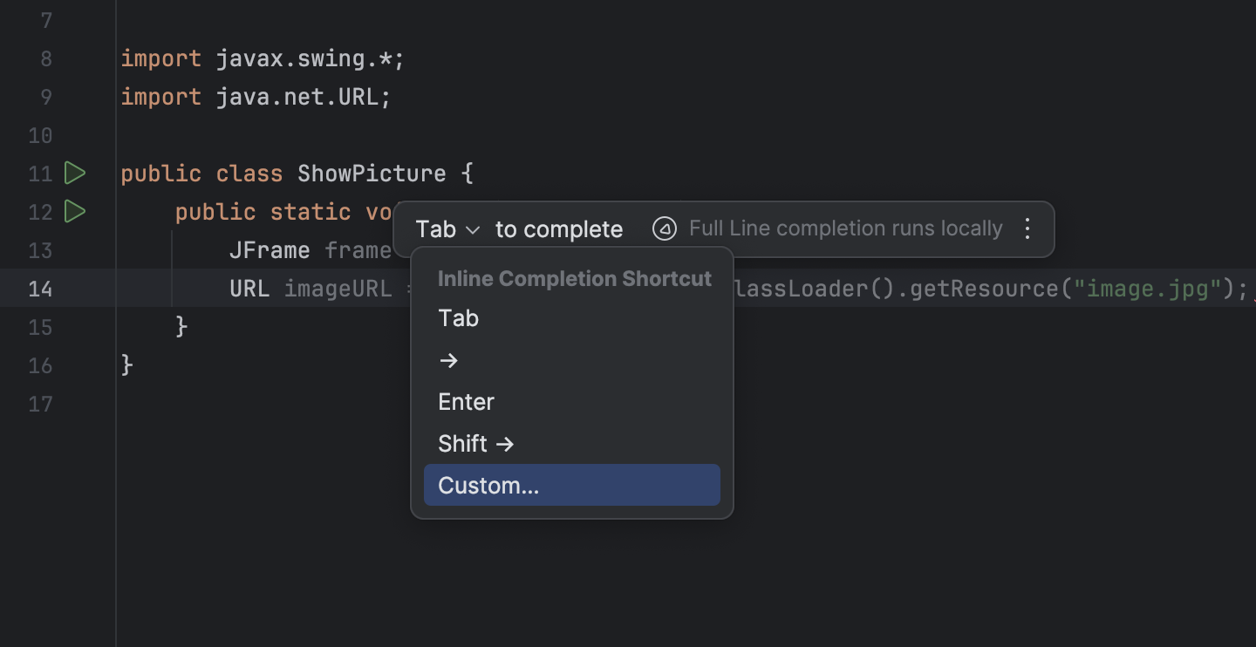
Task: Click the URL type on line 14
Action: coord(249,288)
